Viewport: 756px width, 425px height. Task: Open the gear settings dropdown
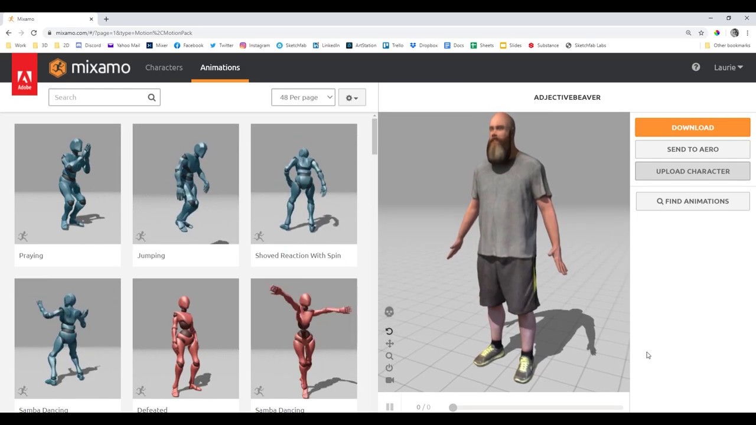(352, 97)
